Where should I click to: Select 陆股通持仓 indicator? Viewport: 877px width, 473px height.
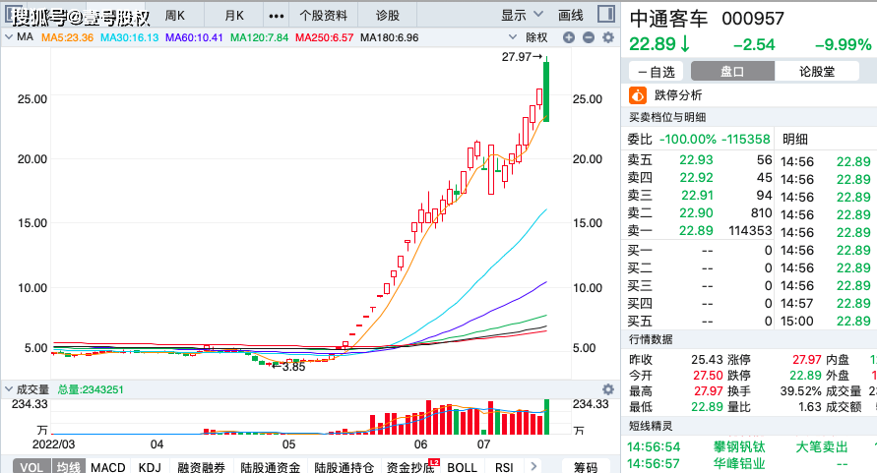click(344, 467)
